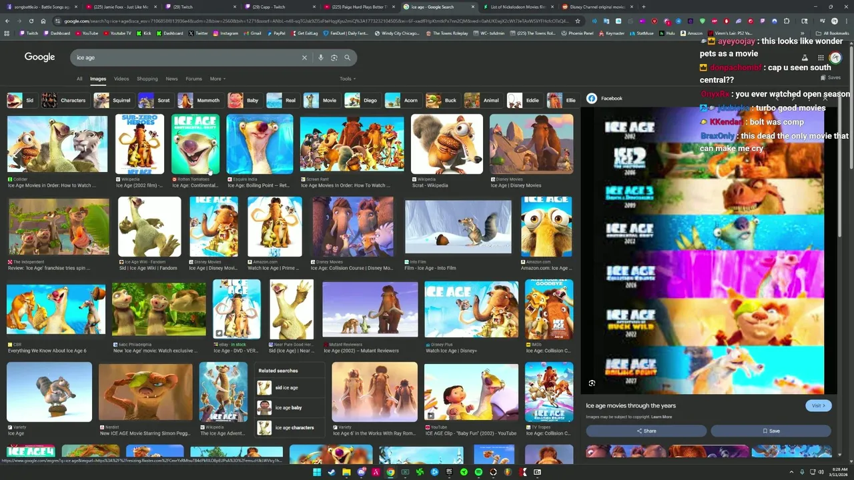Viewport: 854px width, 480px height.
Task: Start voice search with the microphone icon
Action: click(x=321, y=58)
